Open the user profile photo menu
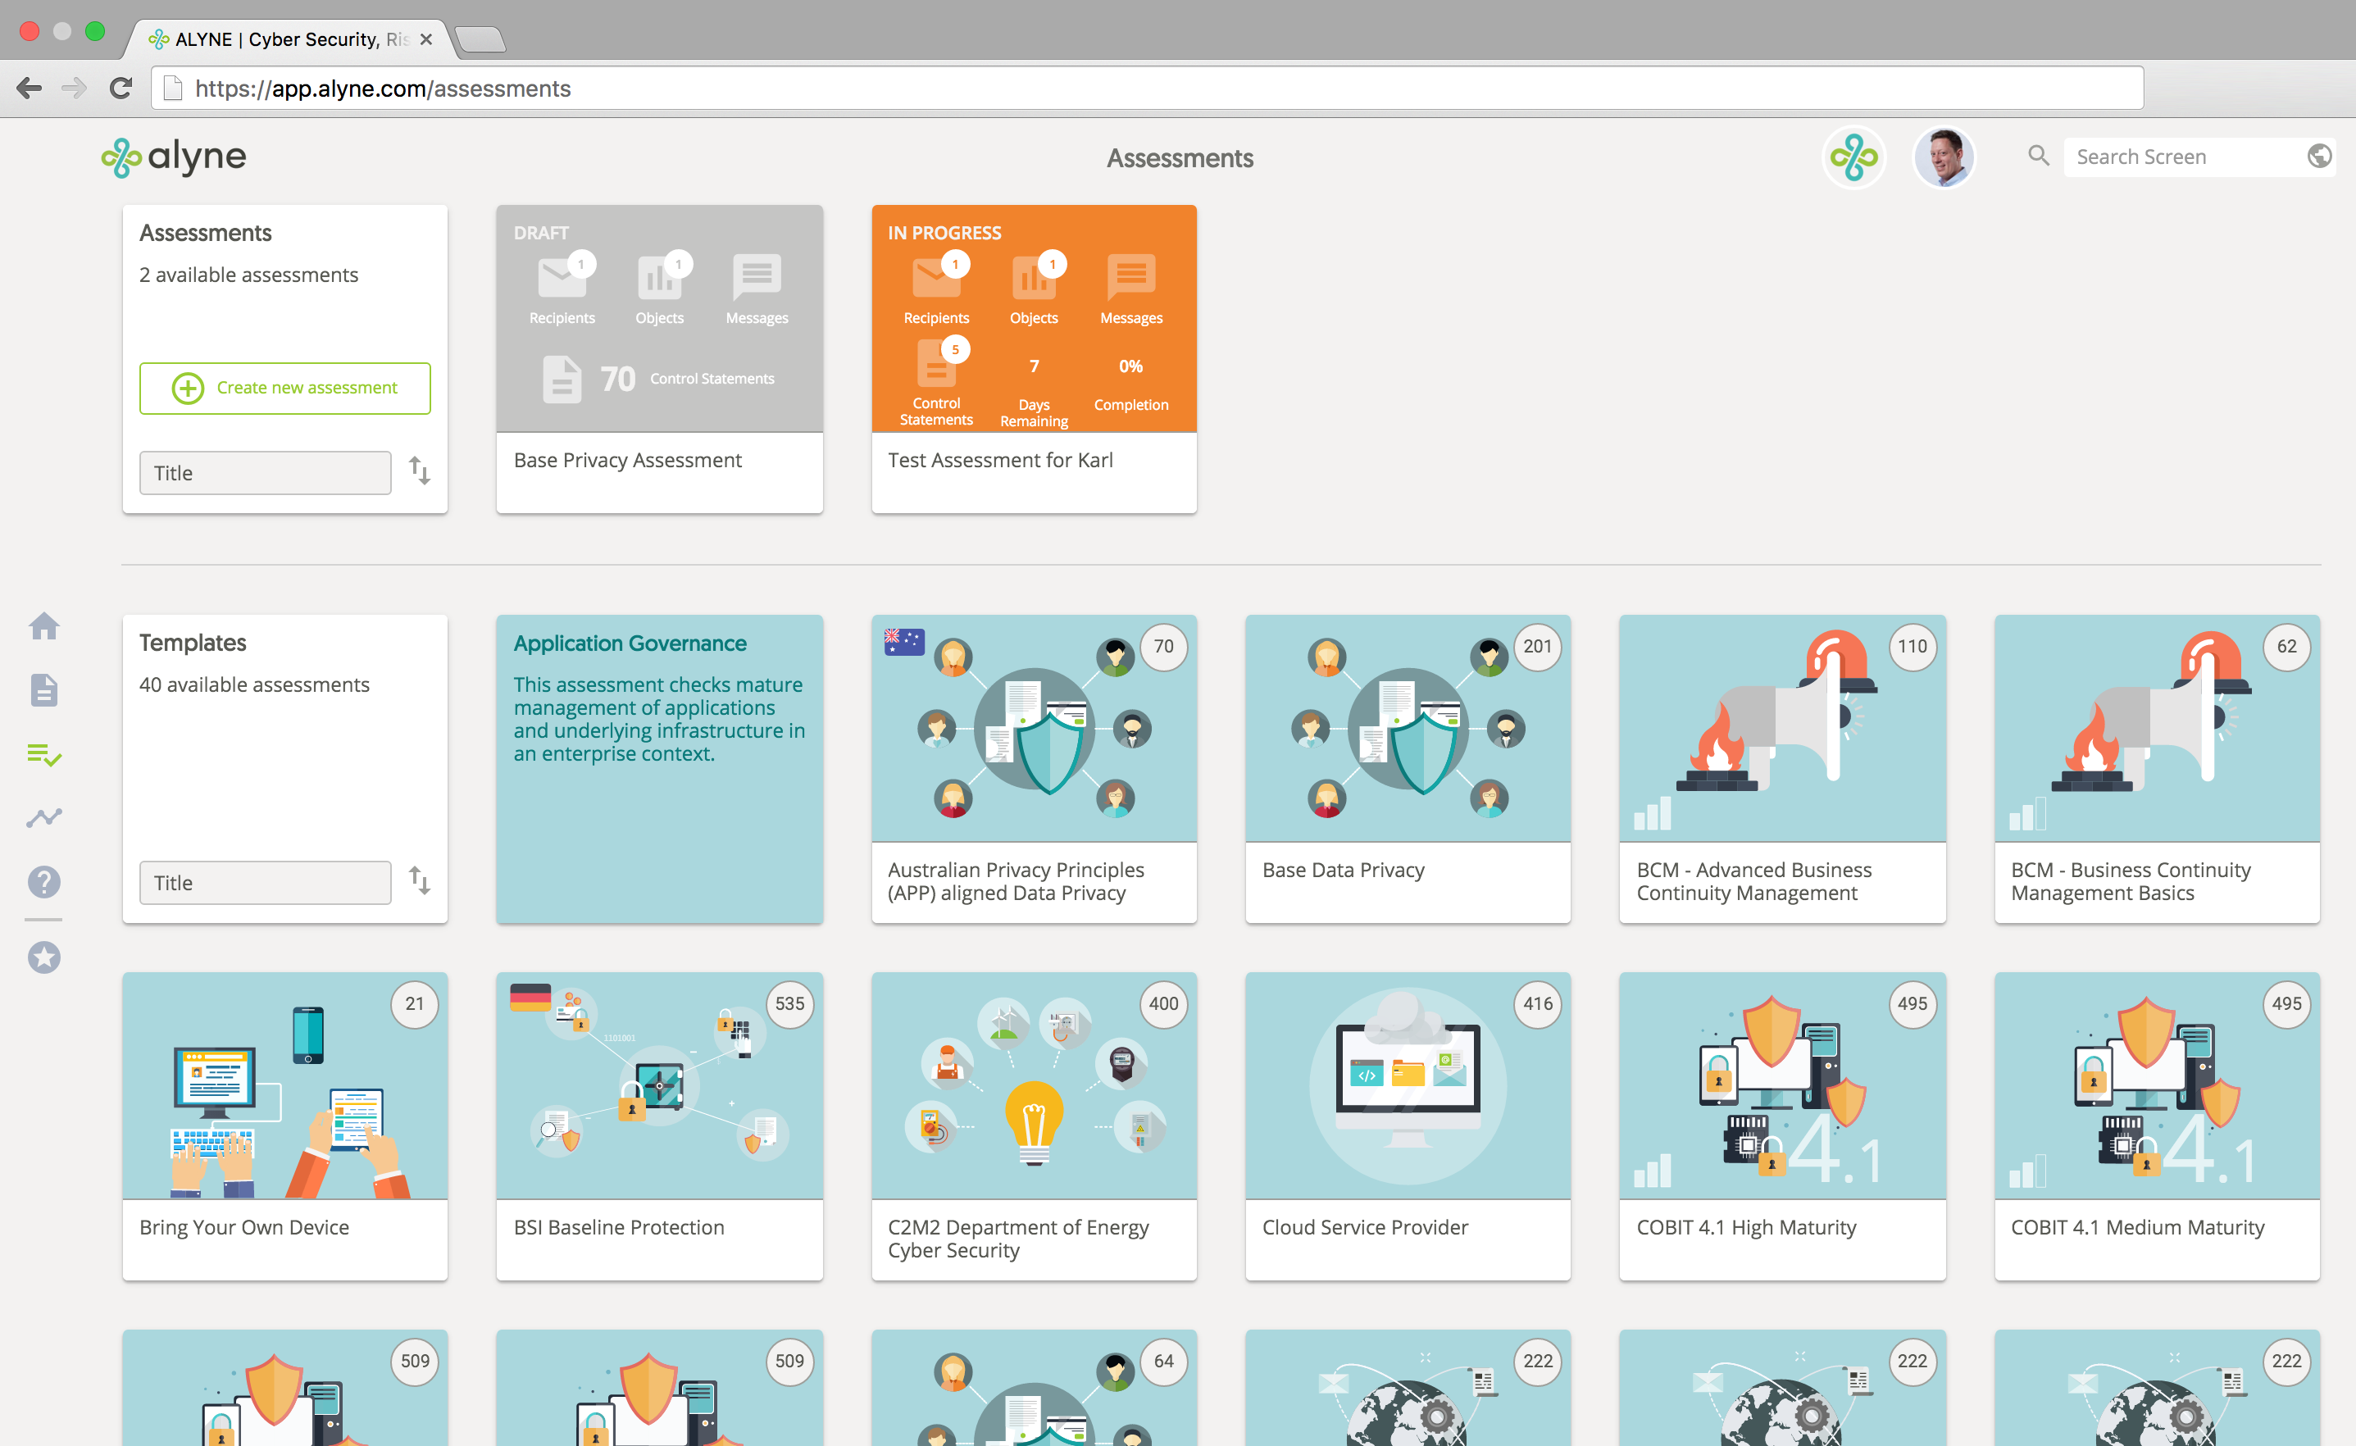The height and width of the screenshot is (1446, 2356). 1944,157
